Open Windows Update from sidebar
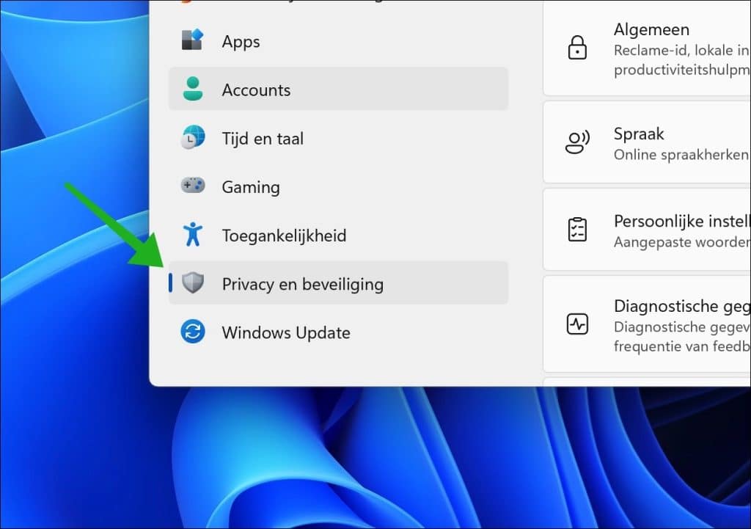 (x=286, y=332)
